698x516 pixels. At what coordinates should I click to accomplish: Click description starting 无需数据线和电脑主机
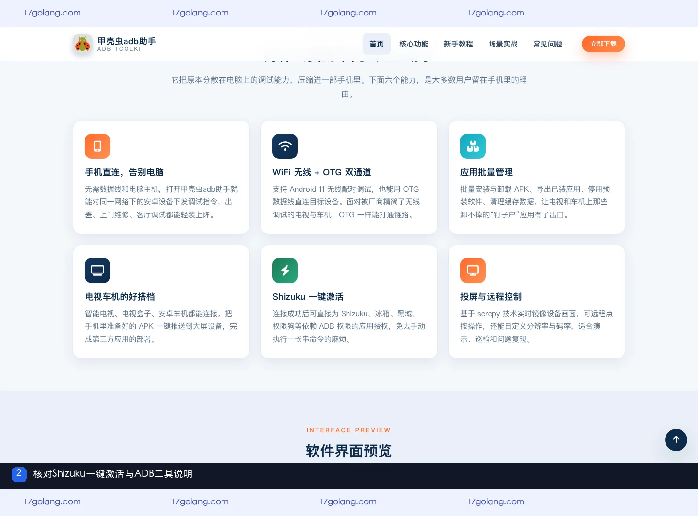[x=161, y=202]
